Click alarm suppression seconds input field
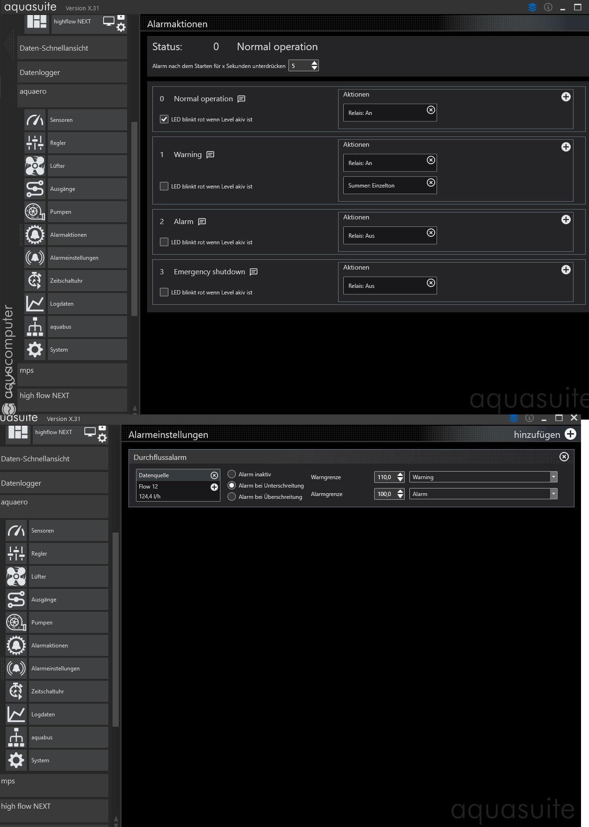Image resolution: width=589 pixels, height=827 pixels. pyautogui.click(x=300, y=66)
